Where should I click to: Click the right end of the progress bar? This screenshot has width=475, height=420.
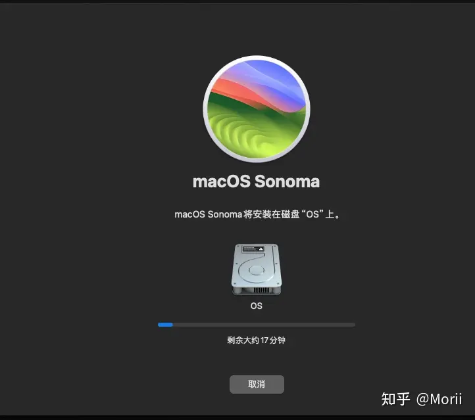(x=353, y=325)
